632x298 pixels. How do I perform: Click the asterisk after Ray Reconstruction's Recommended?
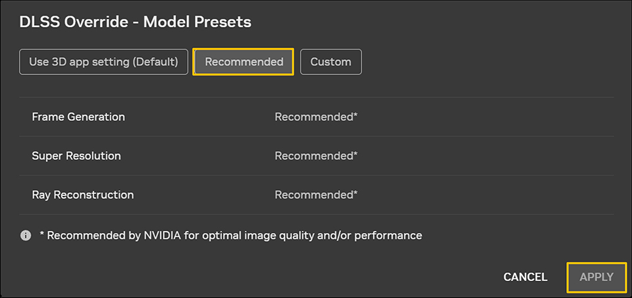coord(355,193)
